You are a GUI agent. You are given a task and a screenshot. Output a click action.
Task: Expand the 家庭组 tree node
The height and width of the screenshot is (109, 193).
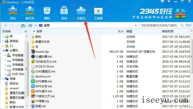3,41
